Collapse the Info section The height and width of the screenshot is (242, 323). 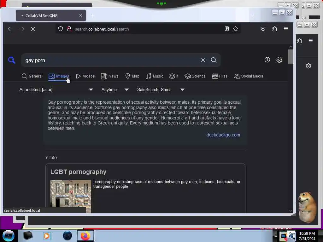[x=51, y=158]
